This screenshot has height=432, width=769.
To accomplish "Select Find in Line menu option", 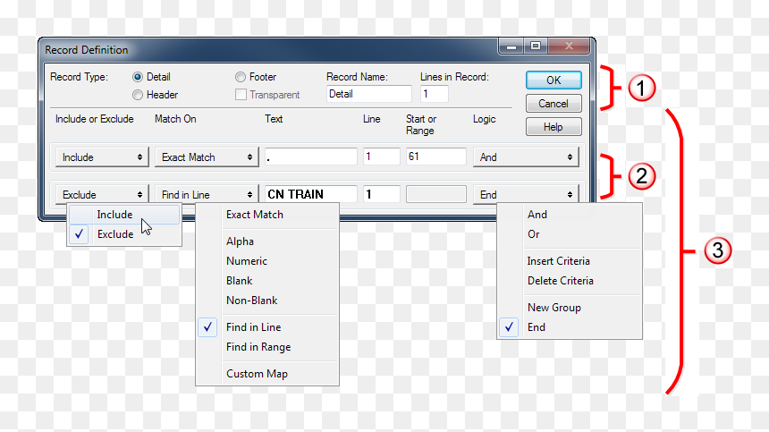I will (x=267, y=327).
